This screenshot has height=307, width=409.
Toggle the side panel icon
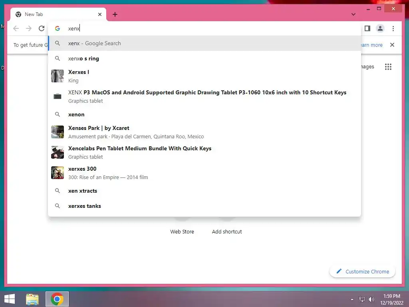(x=367, y=28)
